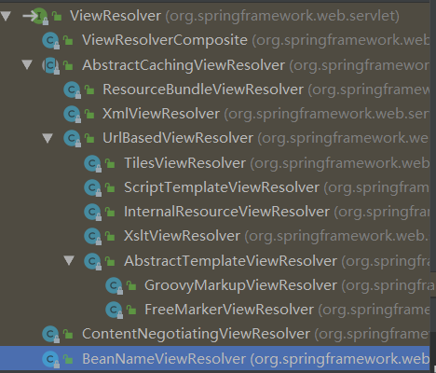Collapse the ViewResolver root node

click(x=6, y=16)
